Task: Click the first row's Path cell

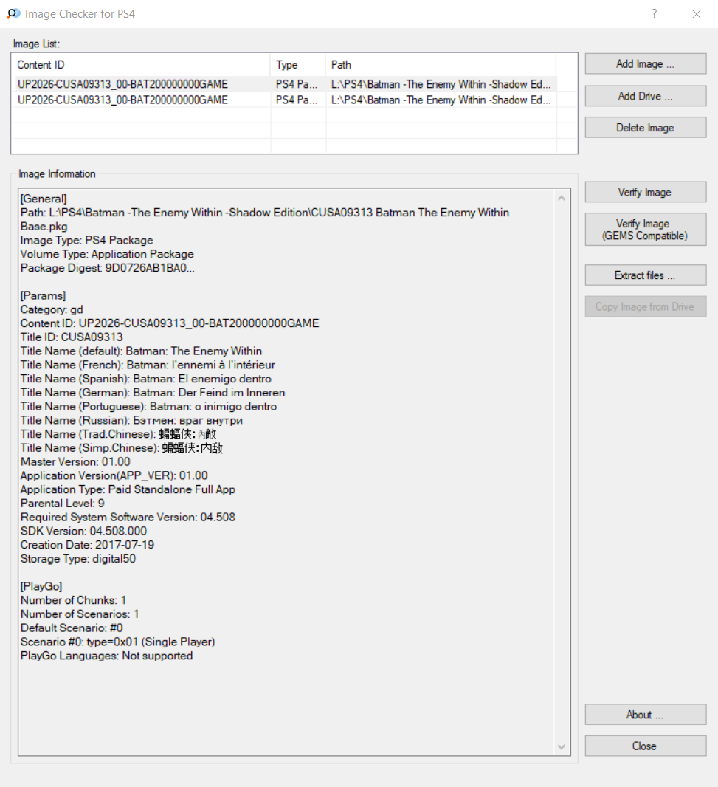Action: [x=441, y=84]
